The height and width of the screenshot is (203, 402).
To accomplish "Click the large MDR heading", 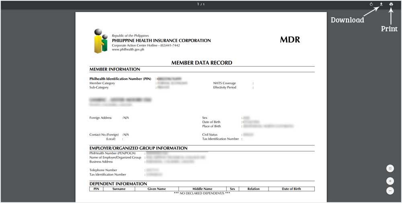I will point(290,40).
